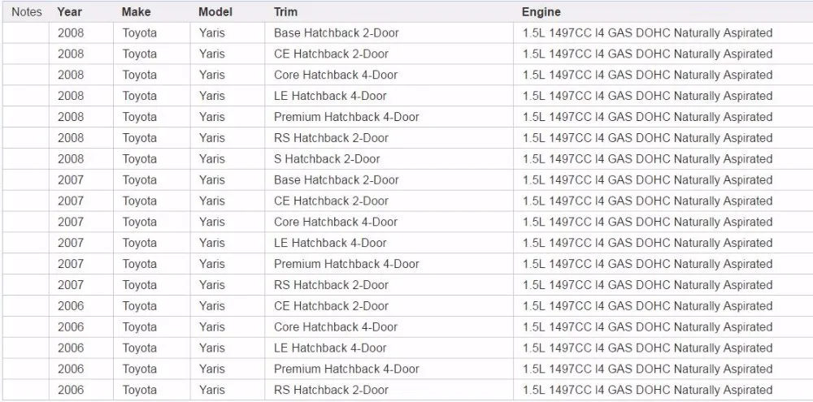Viewport: 813px width, 402px height.
Task: Click the engine cell in the 2006 LE Hatchback row
Action: pyautogui.click(x=663, y=348)
